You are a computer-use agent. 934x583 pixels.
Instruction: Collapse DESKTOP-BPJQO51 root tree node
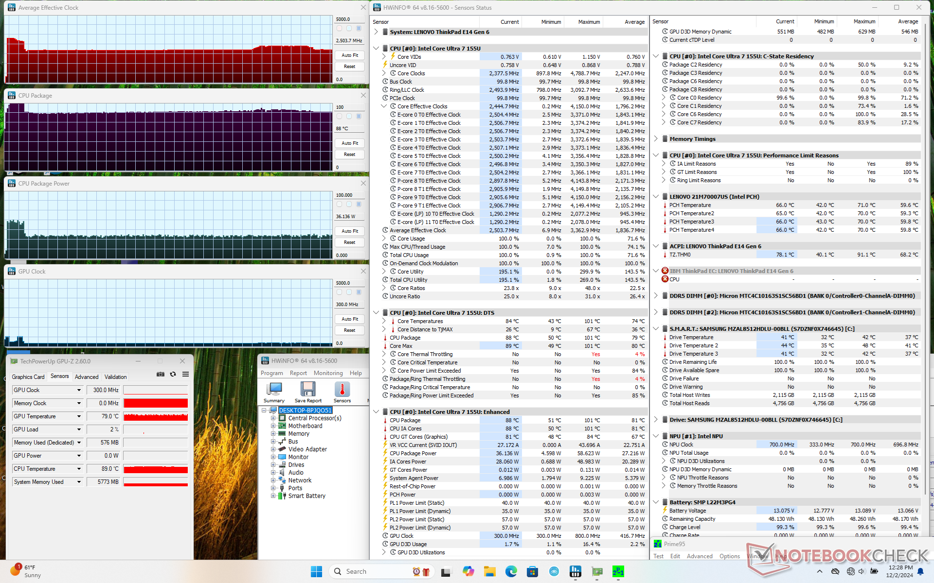[264, 410]
